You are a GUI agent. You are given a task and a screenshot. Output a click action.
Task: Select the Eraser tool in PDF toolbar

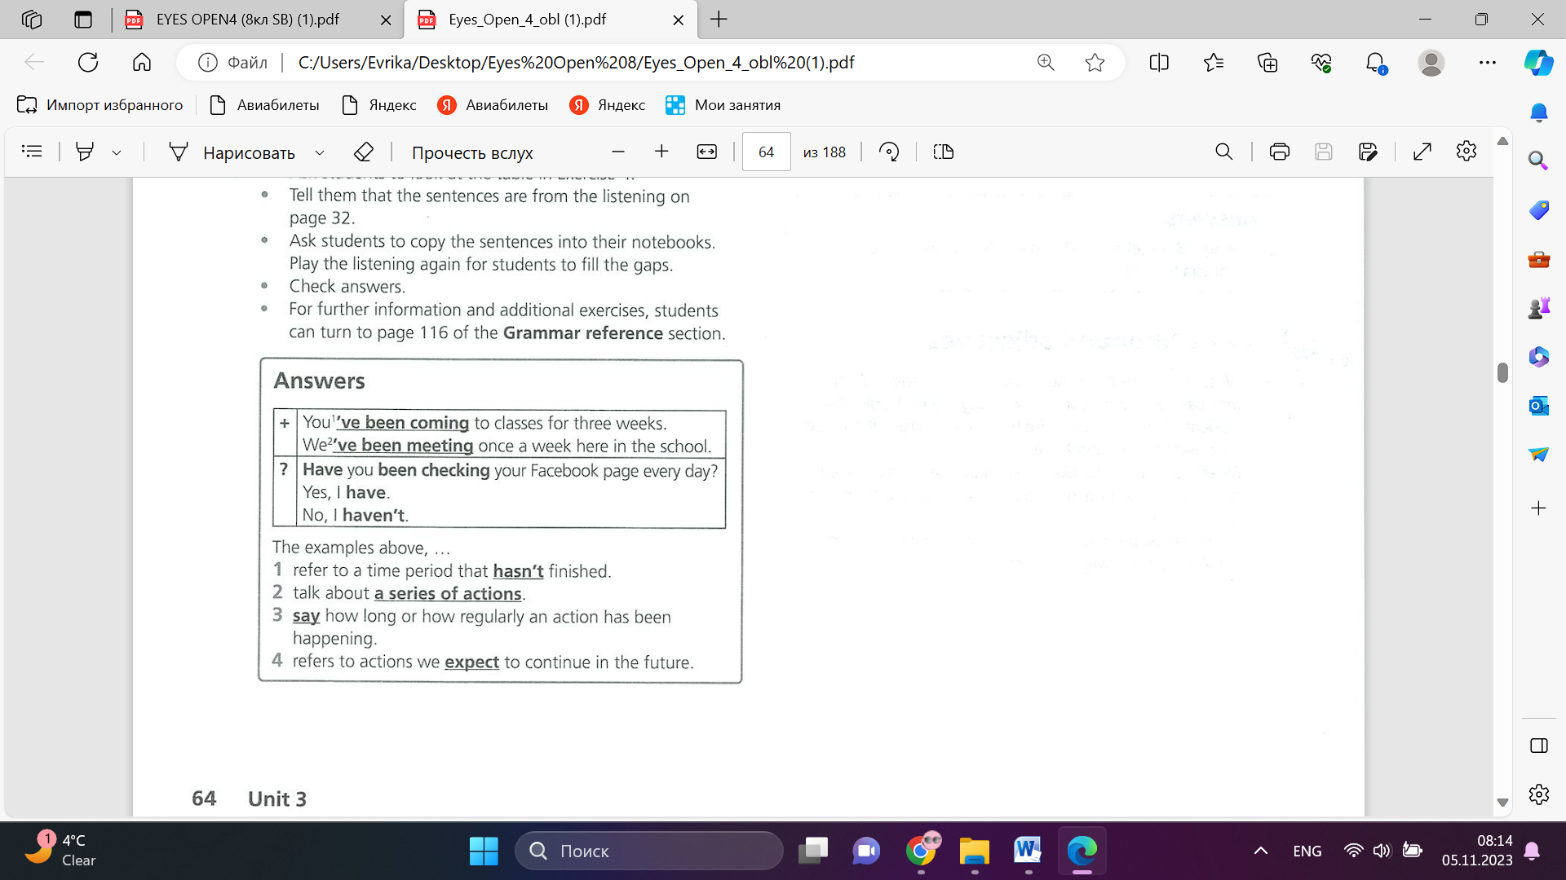364,152
